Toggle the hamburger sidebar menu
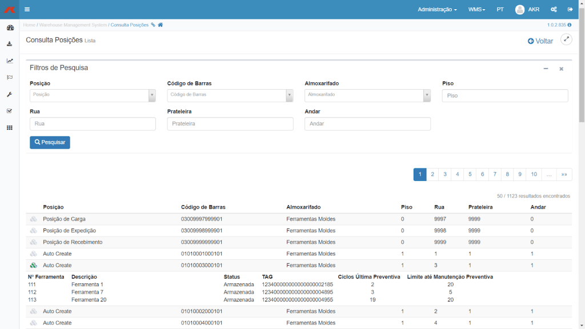This screenshot has width=585, height=329. pyautogui.click(x=27, y=9)
